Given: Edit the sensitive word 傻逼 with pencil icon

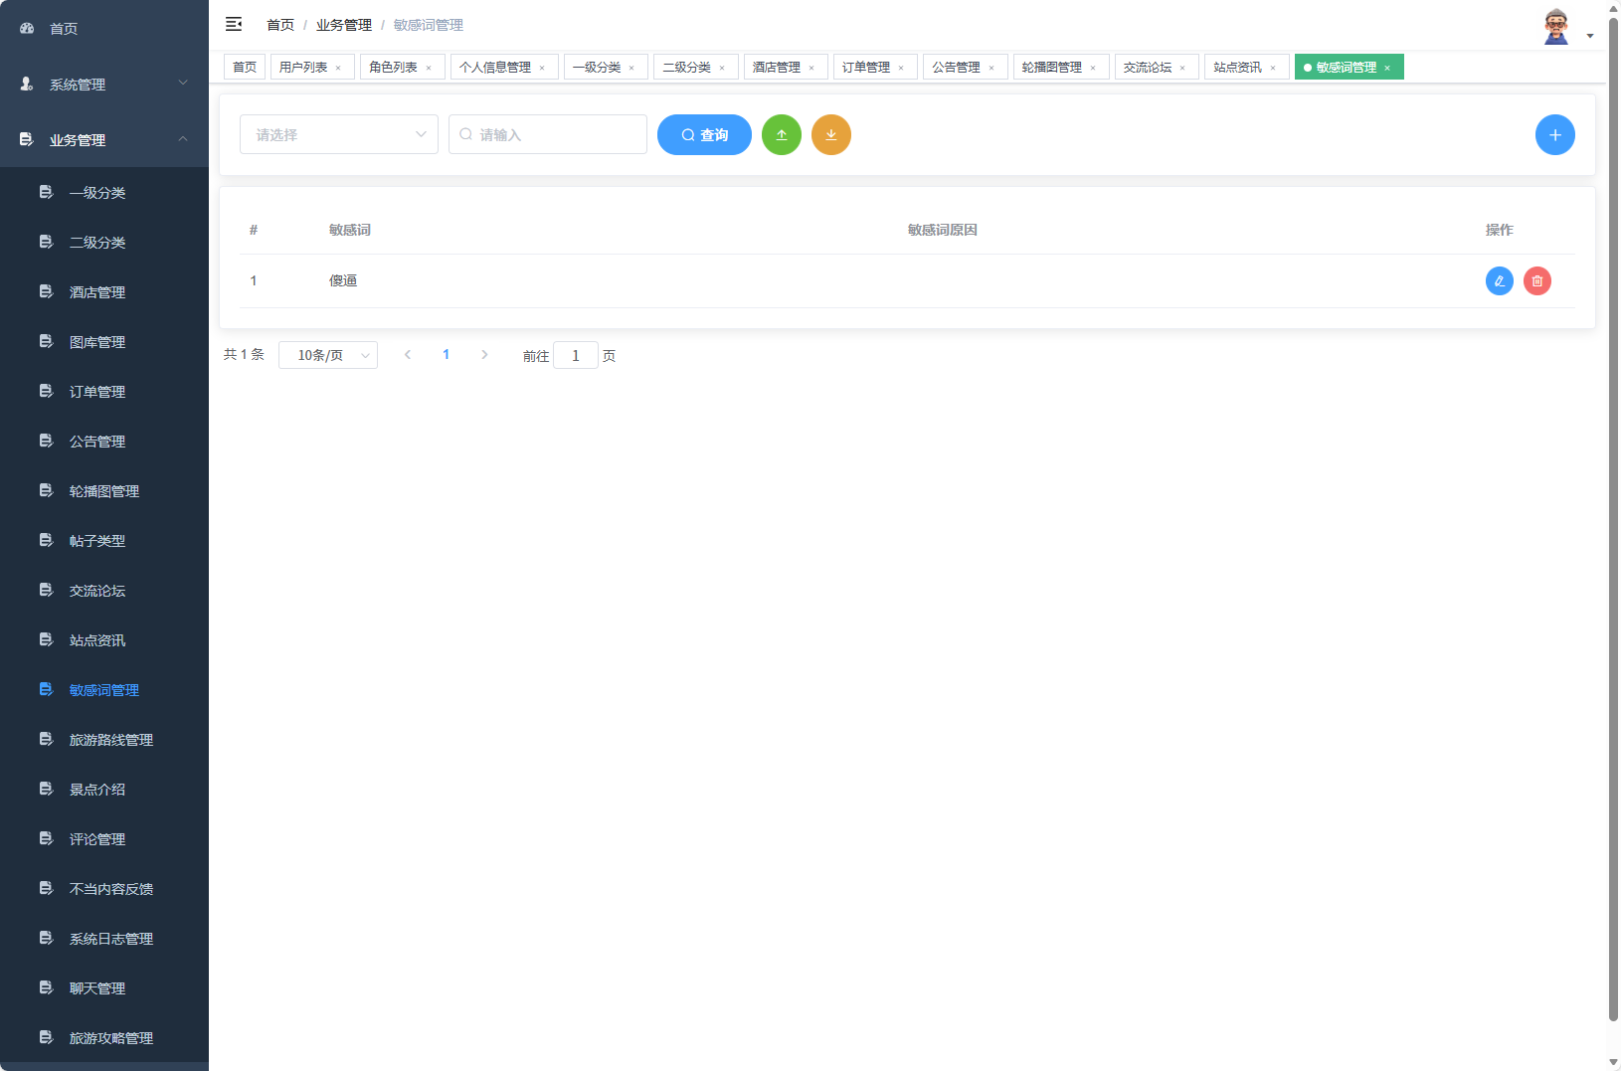Looking at the screenshot, I should point(1499,280).
